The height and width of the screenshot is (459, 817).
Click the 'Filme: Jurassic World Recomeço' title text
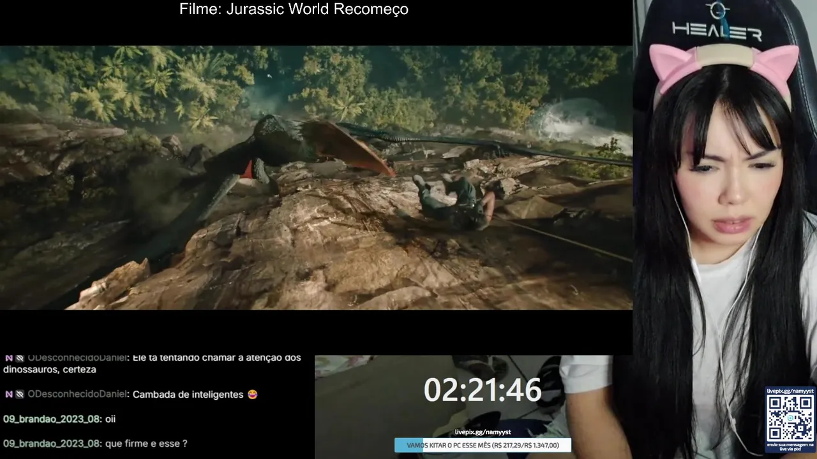[294, 10]
